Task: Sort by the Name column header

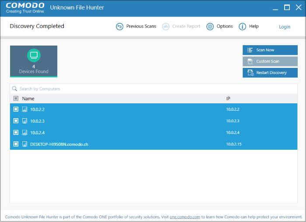Action: tap(28, 99)
